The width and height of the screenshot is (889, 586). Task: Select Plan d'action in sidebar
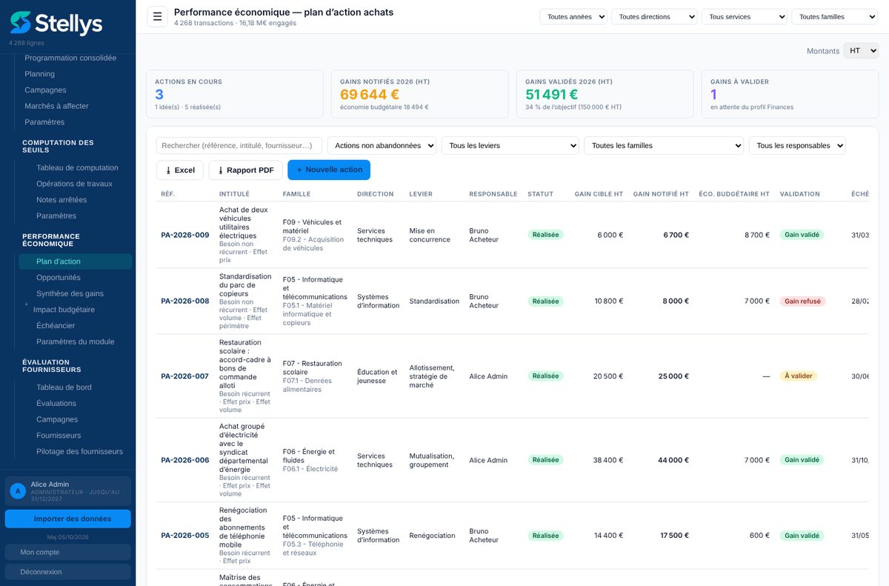[75, 262]
